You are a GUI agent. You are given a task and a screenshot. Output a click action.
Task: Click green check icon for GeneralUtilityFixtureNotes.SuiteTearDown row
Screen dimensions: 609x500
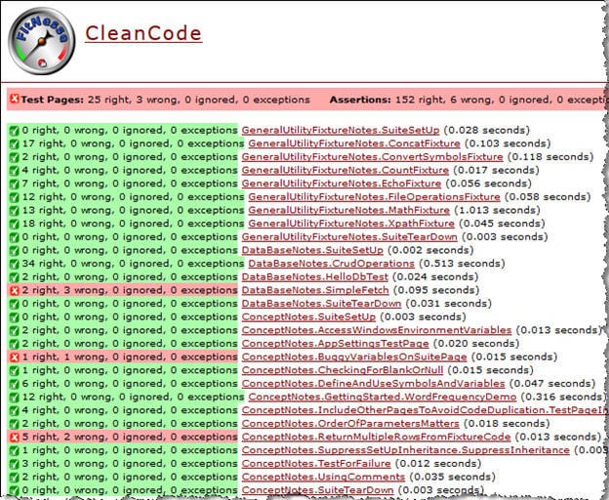pyautogui.click(x=14, y=237)
